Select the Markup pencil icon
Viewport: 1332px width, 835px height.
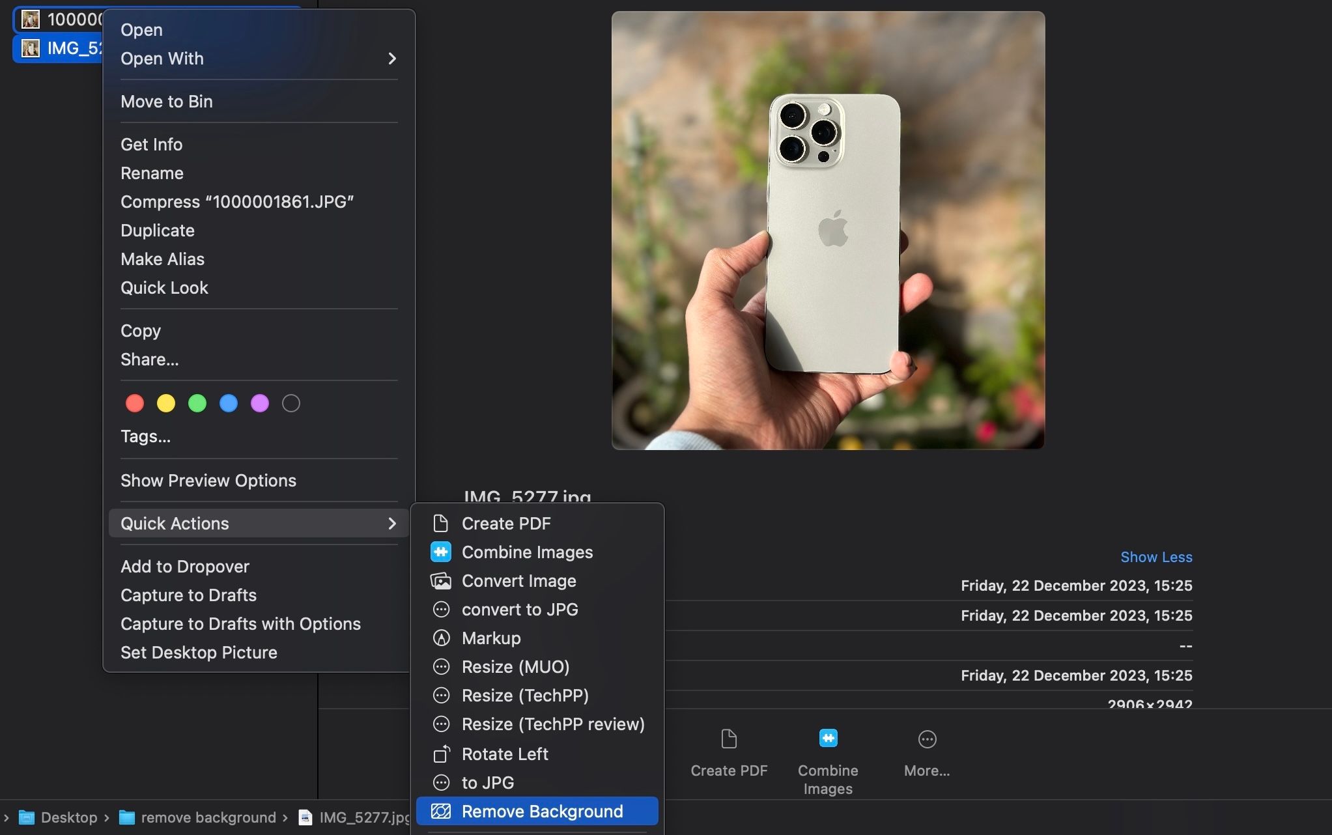pos(442,638)
